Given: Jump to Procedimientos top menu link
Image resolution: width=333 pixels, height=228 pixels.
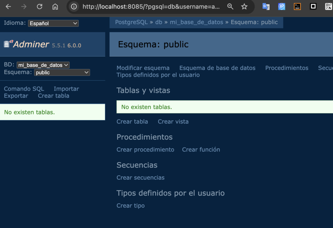Looking at the screenshot, I should (287, 68).
